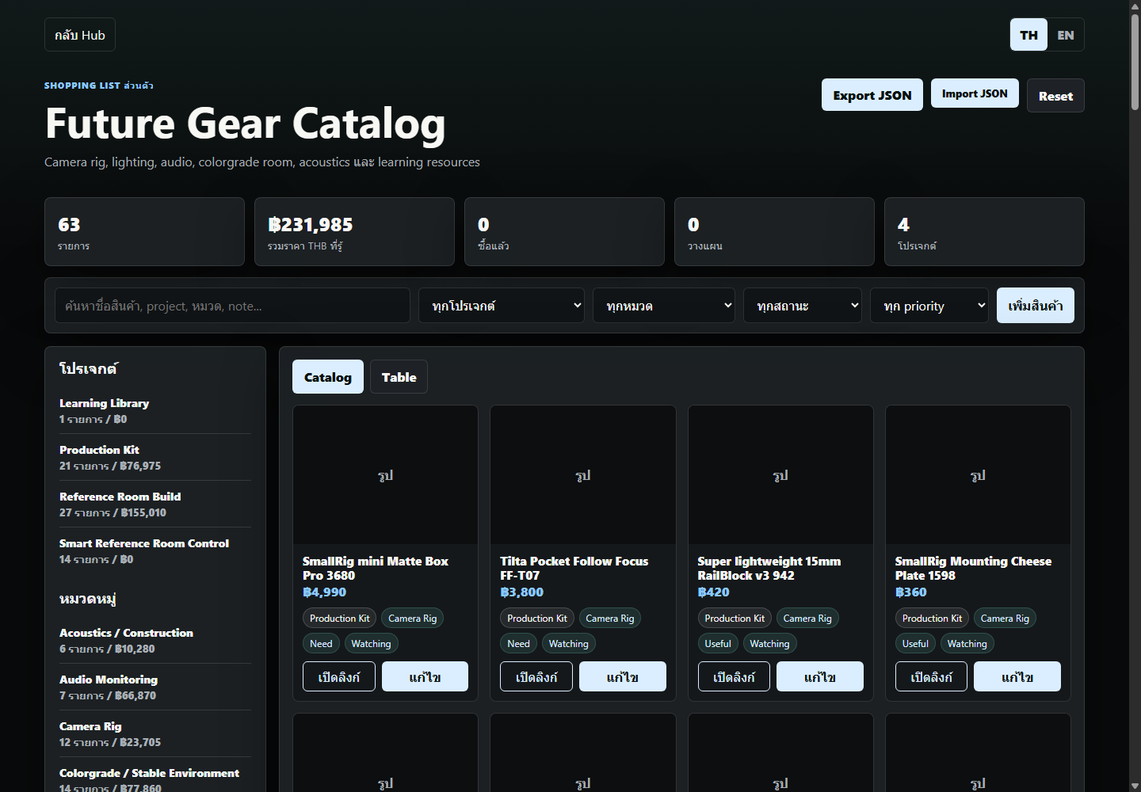This screenshot has height=792, width=1141.
Task: Click Watching tag on RailBlock card
Action: (769, 644)
